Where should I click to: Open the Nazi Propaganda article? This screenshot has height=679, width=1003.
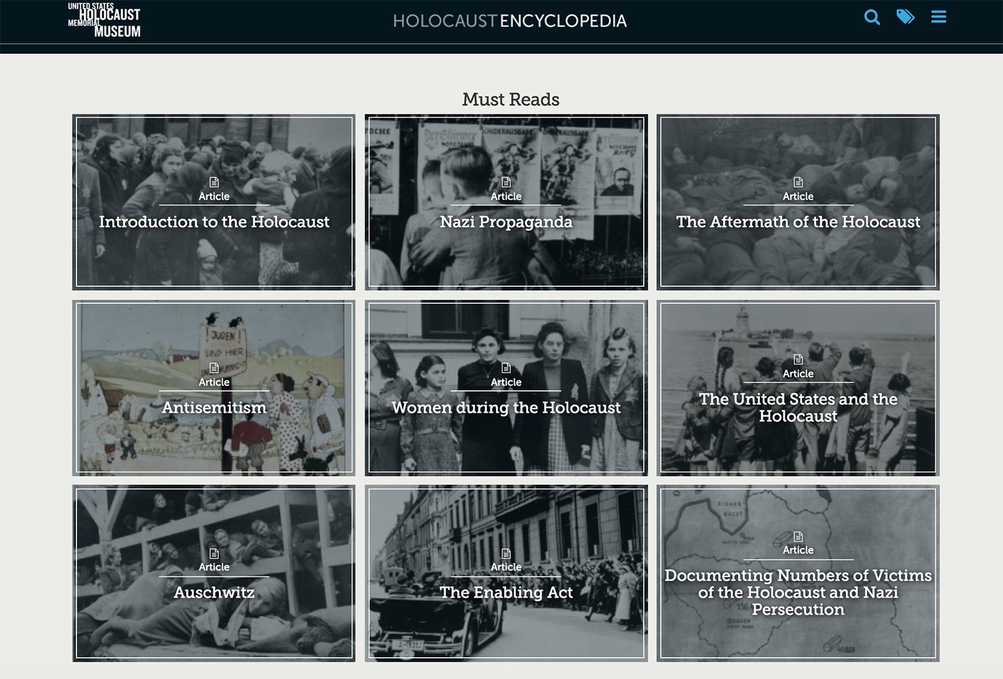(x=507, y=221)
